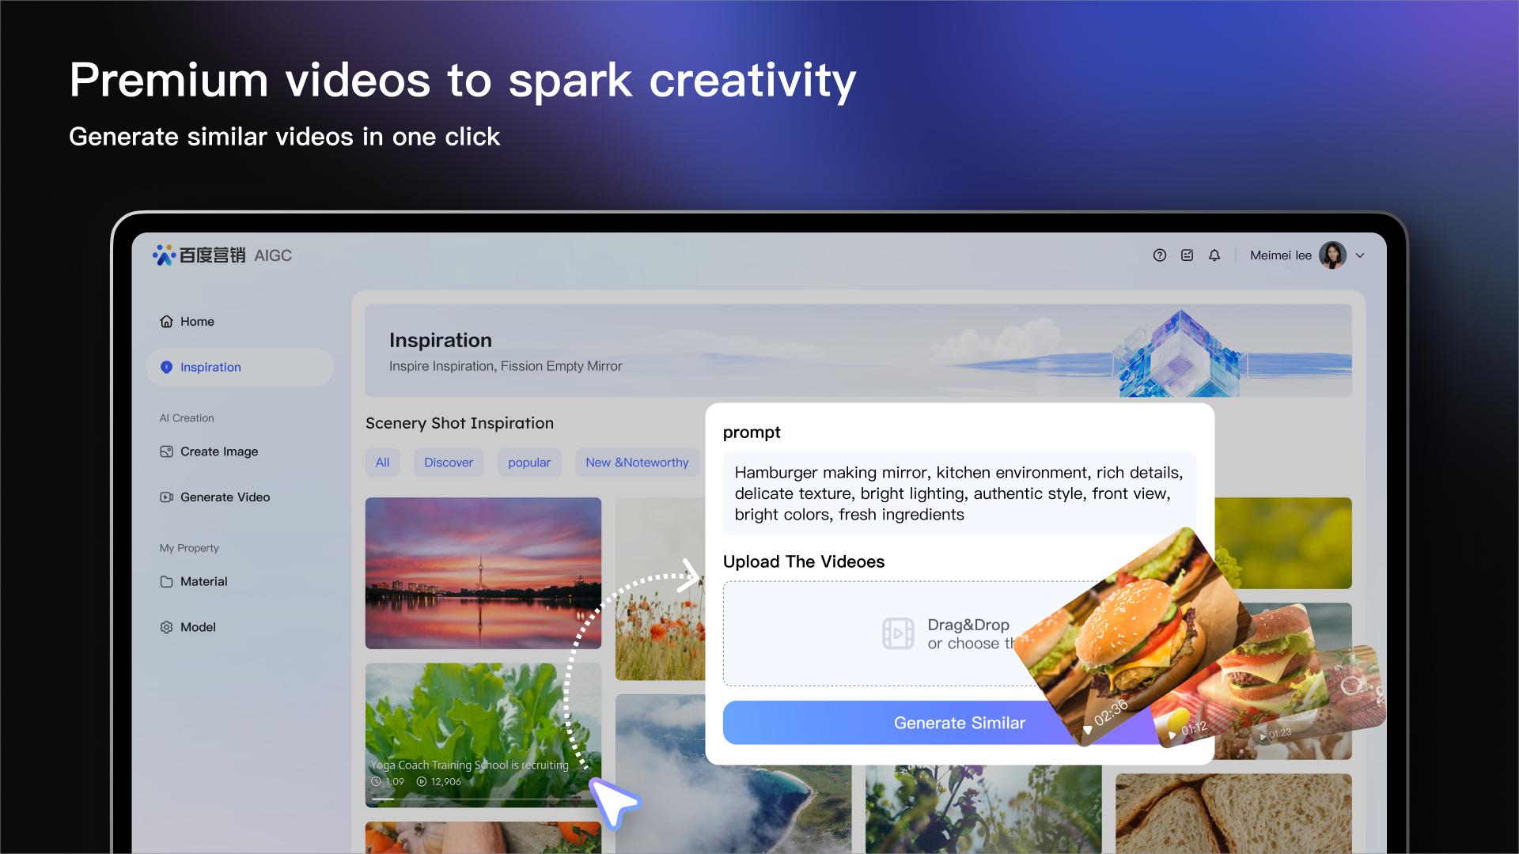Image resolution: width=1519 pixels, height=854 pixels.
Task: Click the Generate Video camera icon
Action: pos(166,497)
